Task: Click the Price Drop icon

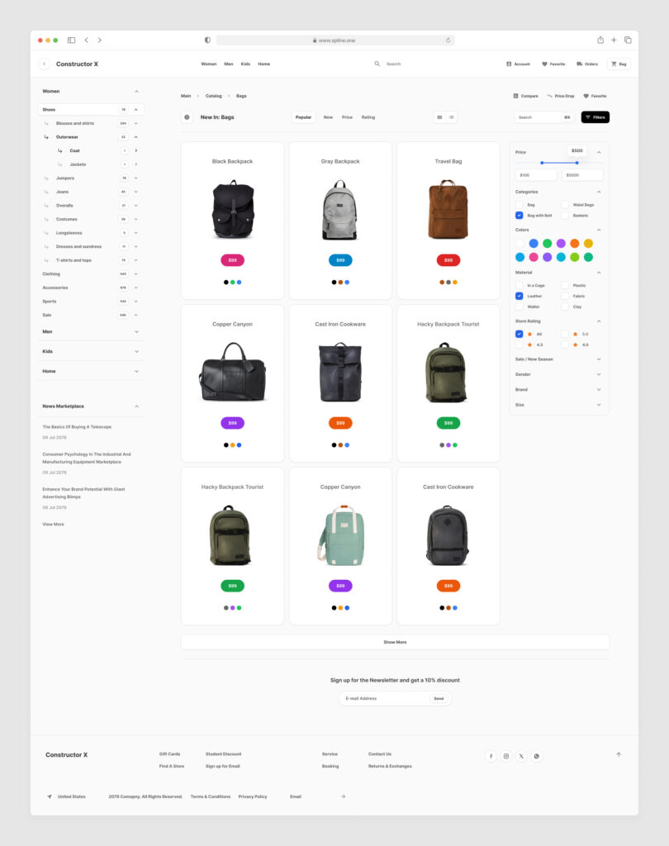Action: tap(550, 96)
